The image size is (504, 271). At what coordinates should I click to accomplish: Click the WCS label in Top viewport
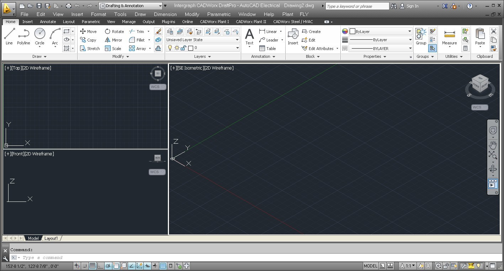tap(158, 87)
